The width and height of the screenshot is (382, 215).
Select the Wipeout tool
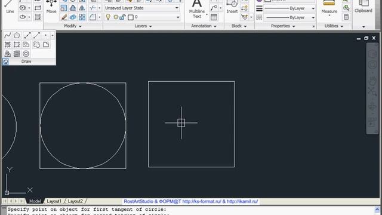point(46,45)
